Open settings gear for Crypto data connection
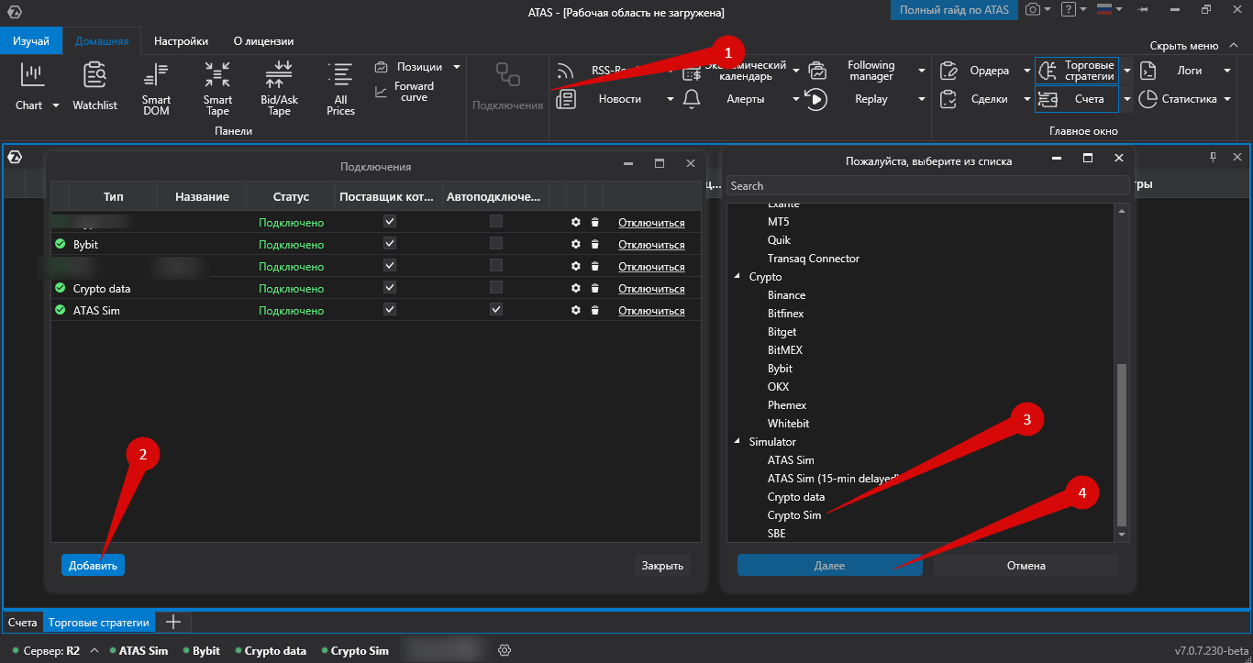 575,289
